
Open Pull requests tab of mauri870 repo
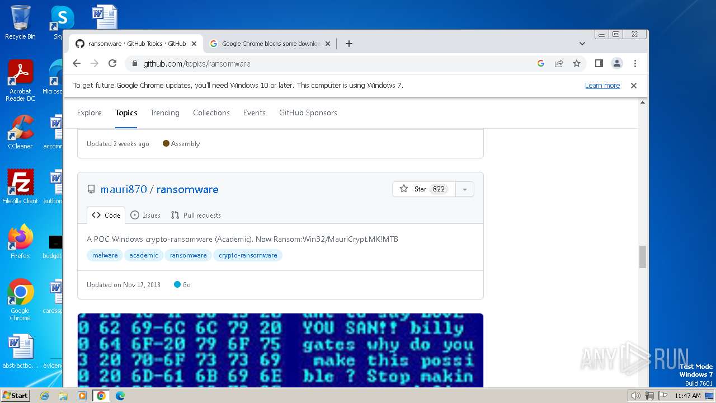pyautogui.click(x=196, y=215)
